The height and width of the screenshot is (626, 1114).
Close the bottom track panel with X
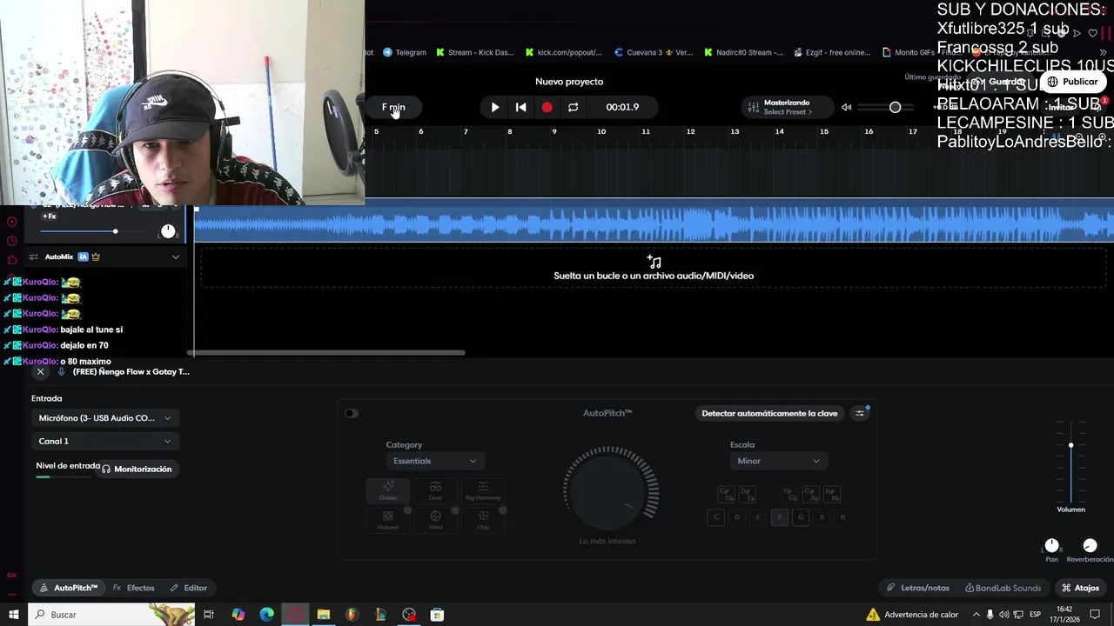click(x=40, y=371)
